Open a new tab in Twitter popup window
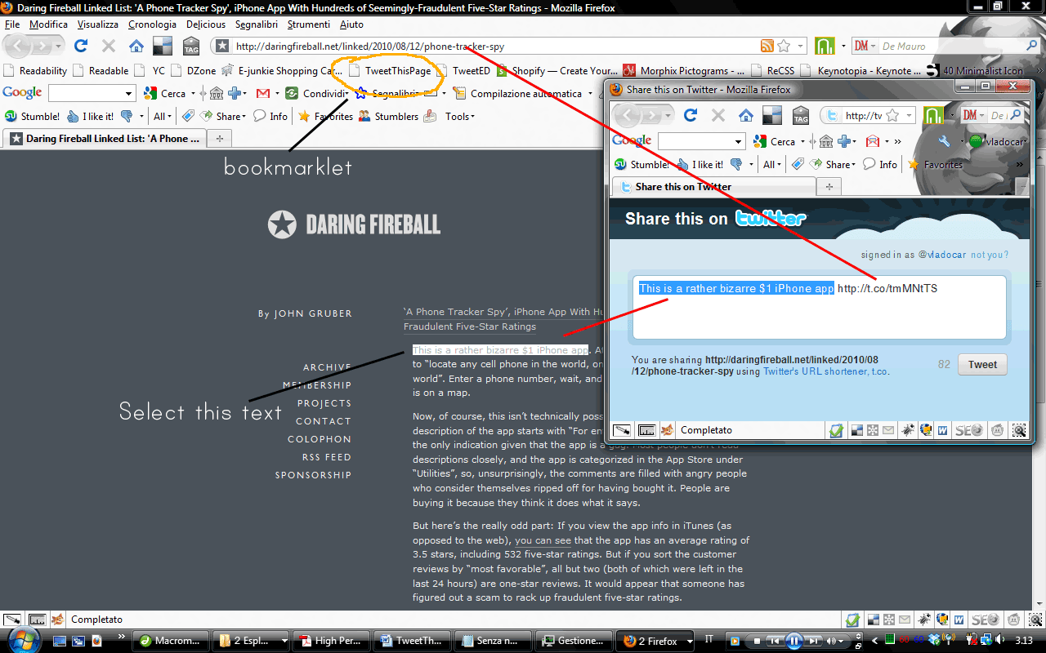 pos(829,187)
